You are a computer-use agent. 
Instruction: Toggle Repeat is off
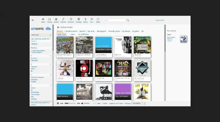[x=114, y=104]
